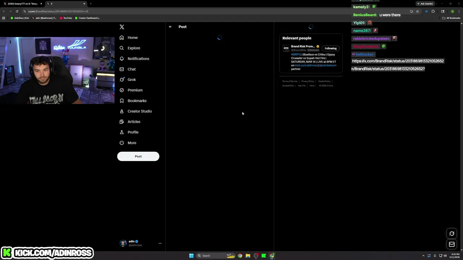Show hidden system tray icons
The width and height of the screenshot is (463, 260).
click(x=423, y=256)
